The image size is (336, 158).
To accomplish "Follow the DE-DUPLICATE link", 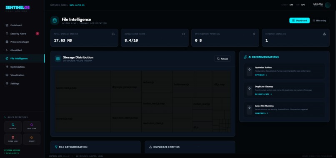I will coord(263,94).
